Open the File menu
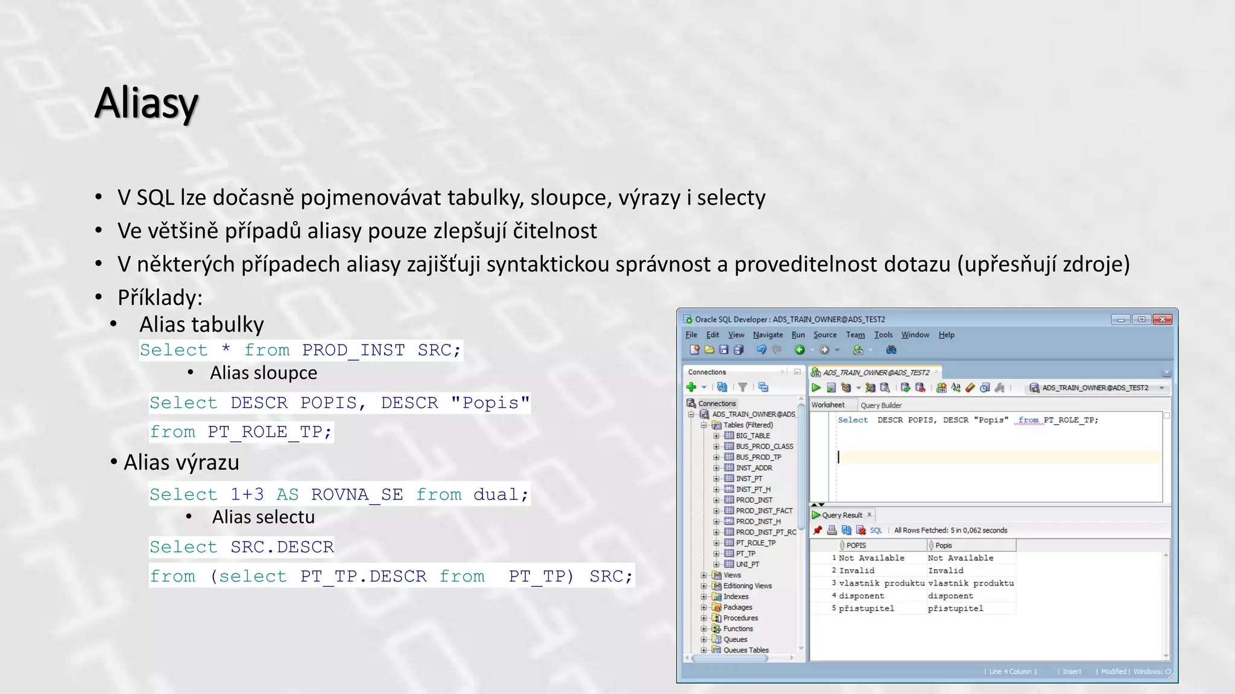 pyautogui.click(x=691, y=335)
